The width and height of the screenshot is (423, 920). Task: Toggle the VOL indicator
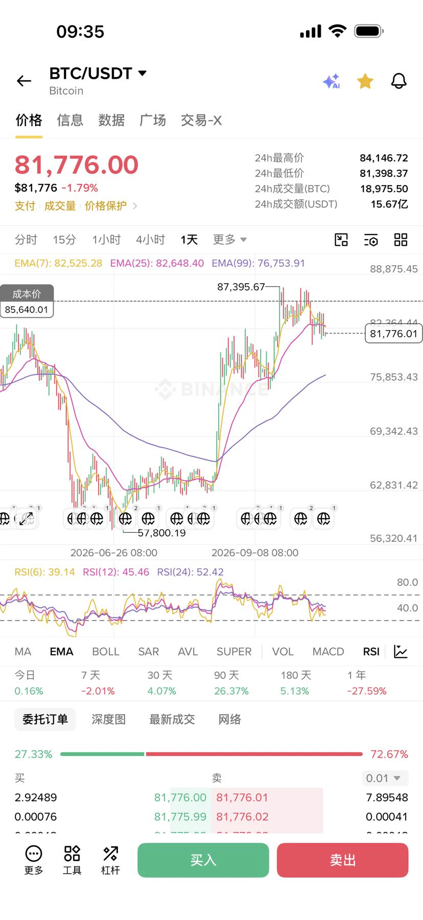(x=283, y=652)
